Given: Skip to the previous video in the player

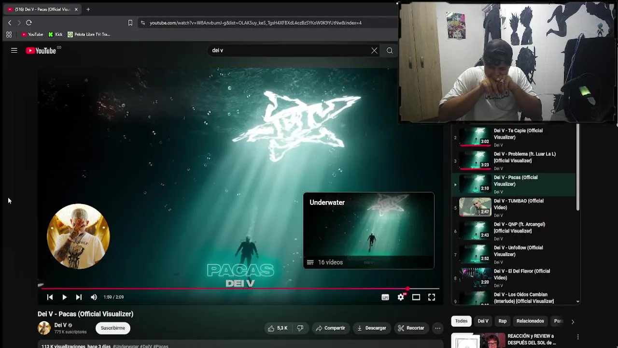Looking at the screenshot, I should 50,297.
